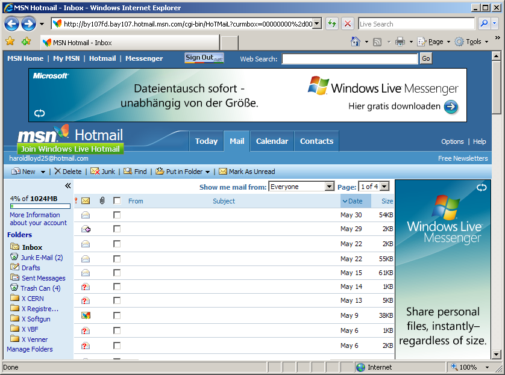Open the status bar zoom 100% dropdown
This screenshot has width=505, height=375.
[x=487, y=367]
